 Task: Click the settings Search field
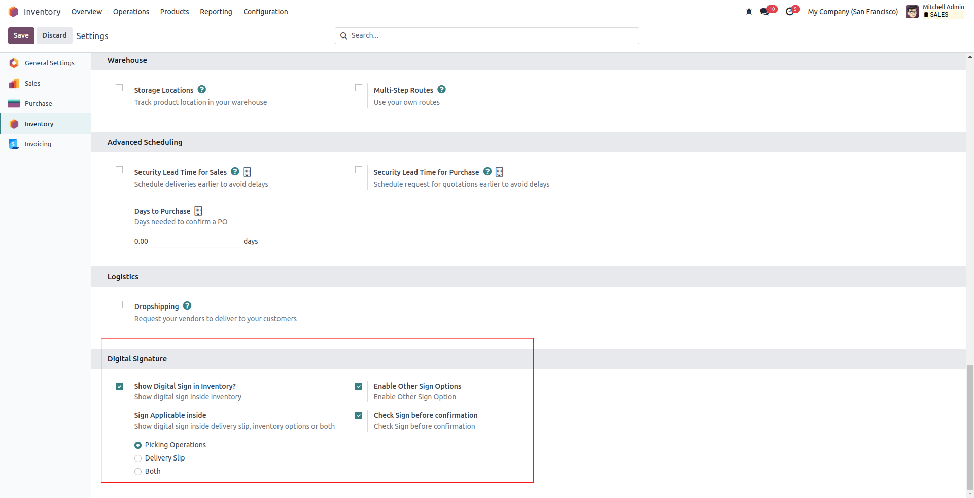487,35
